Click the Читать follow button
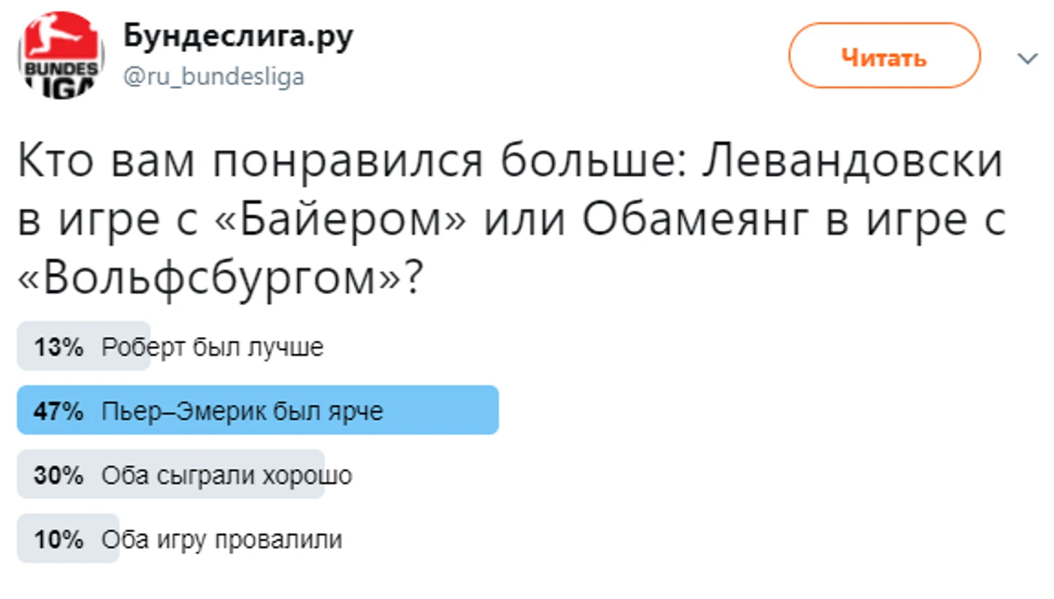 point(884,56)
